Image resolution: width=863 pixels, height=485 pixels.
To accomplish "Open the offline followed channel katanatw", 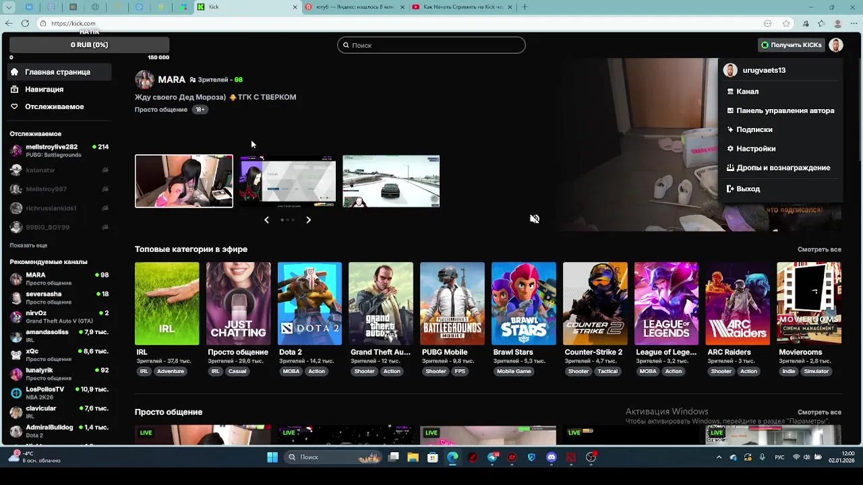I will (59, 170).
